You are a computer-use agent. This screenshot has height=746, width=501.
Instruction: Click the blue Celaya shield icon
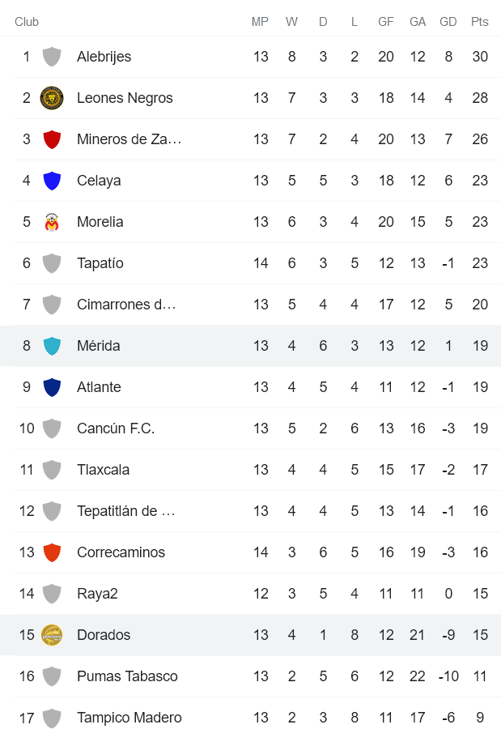click(x=52, y=181)
